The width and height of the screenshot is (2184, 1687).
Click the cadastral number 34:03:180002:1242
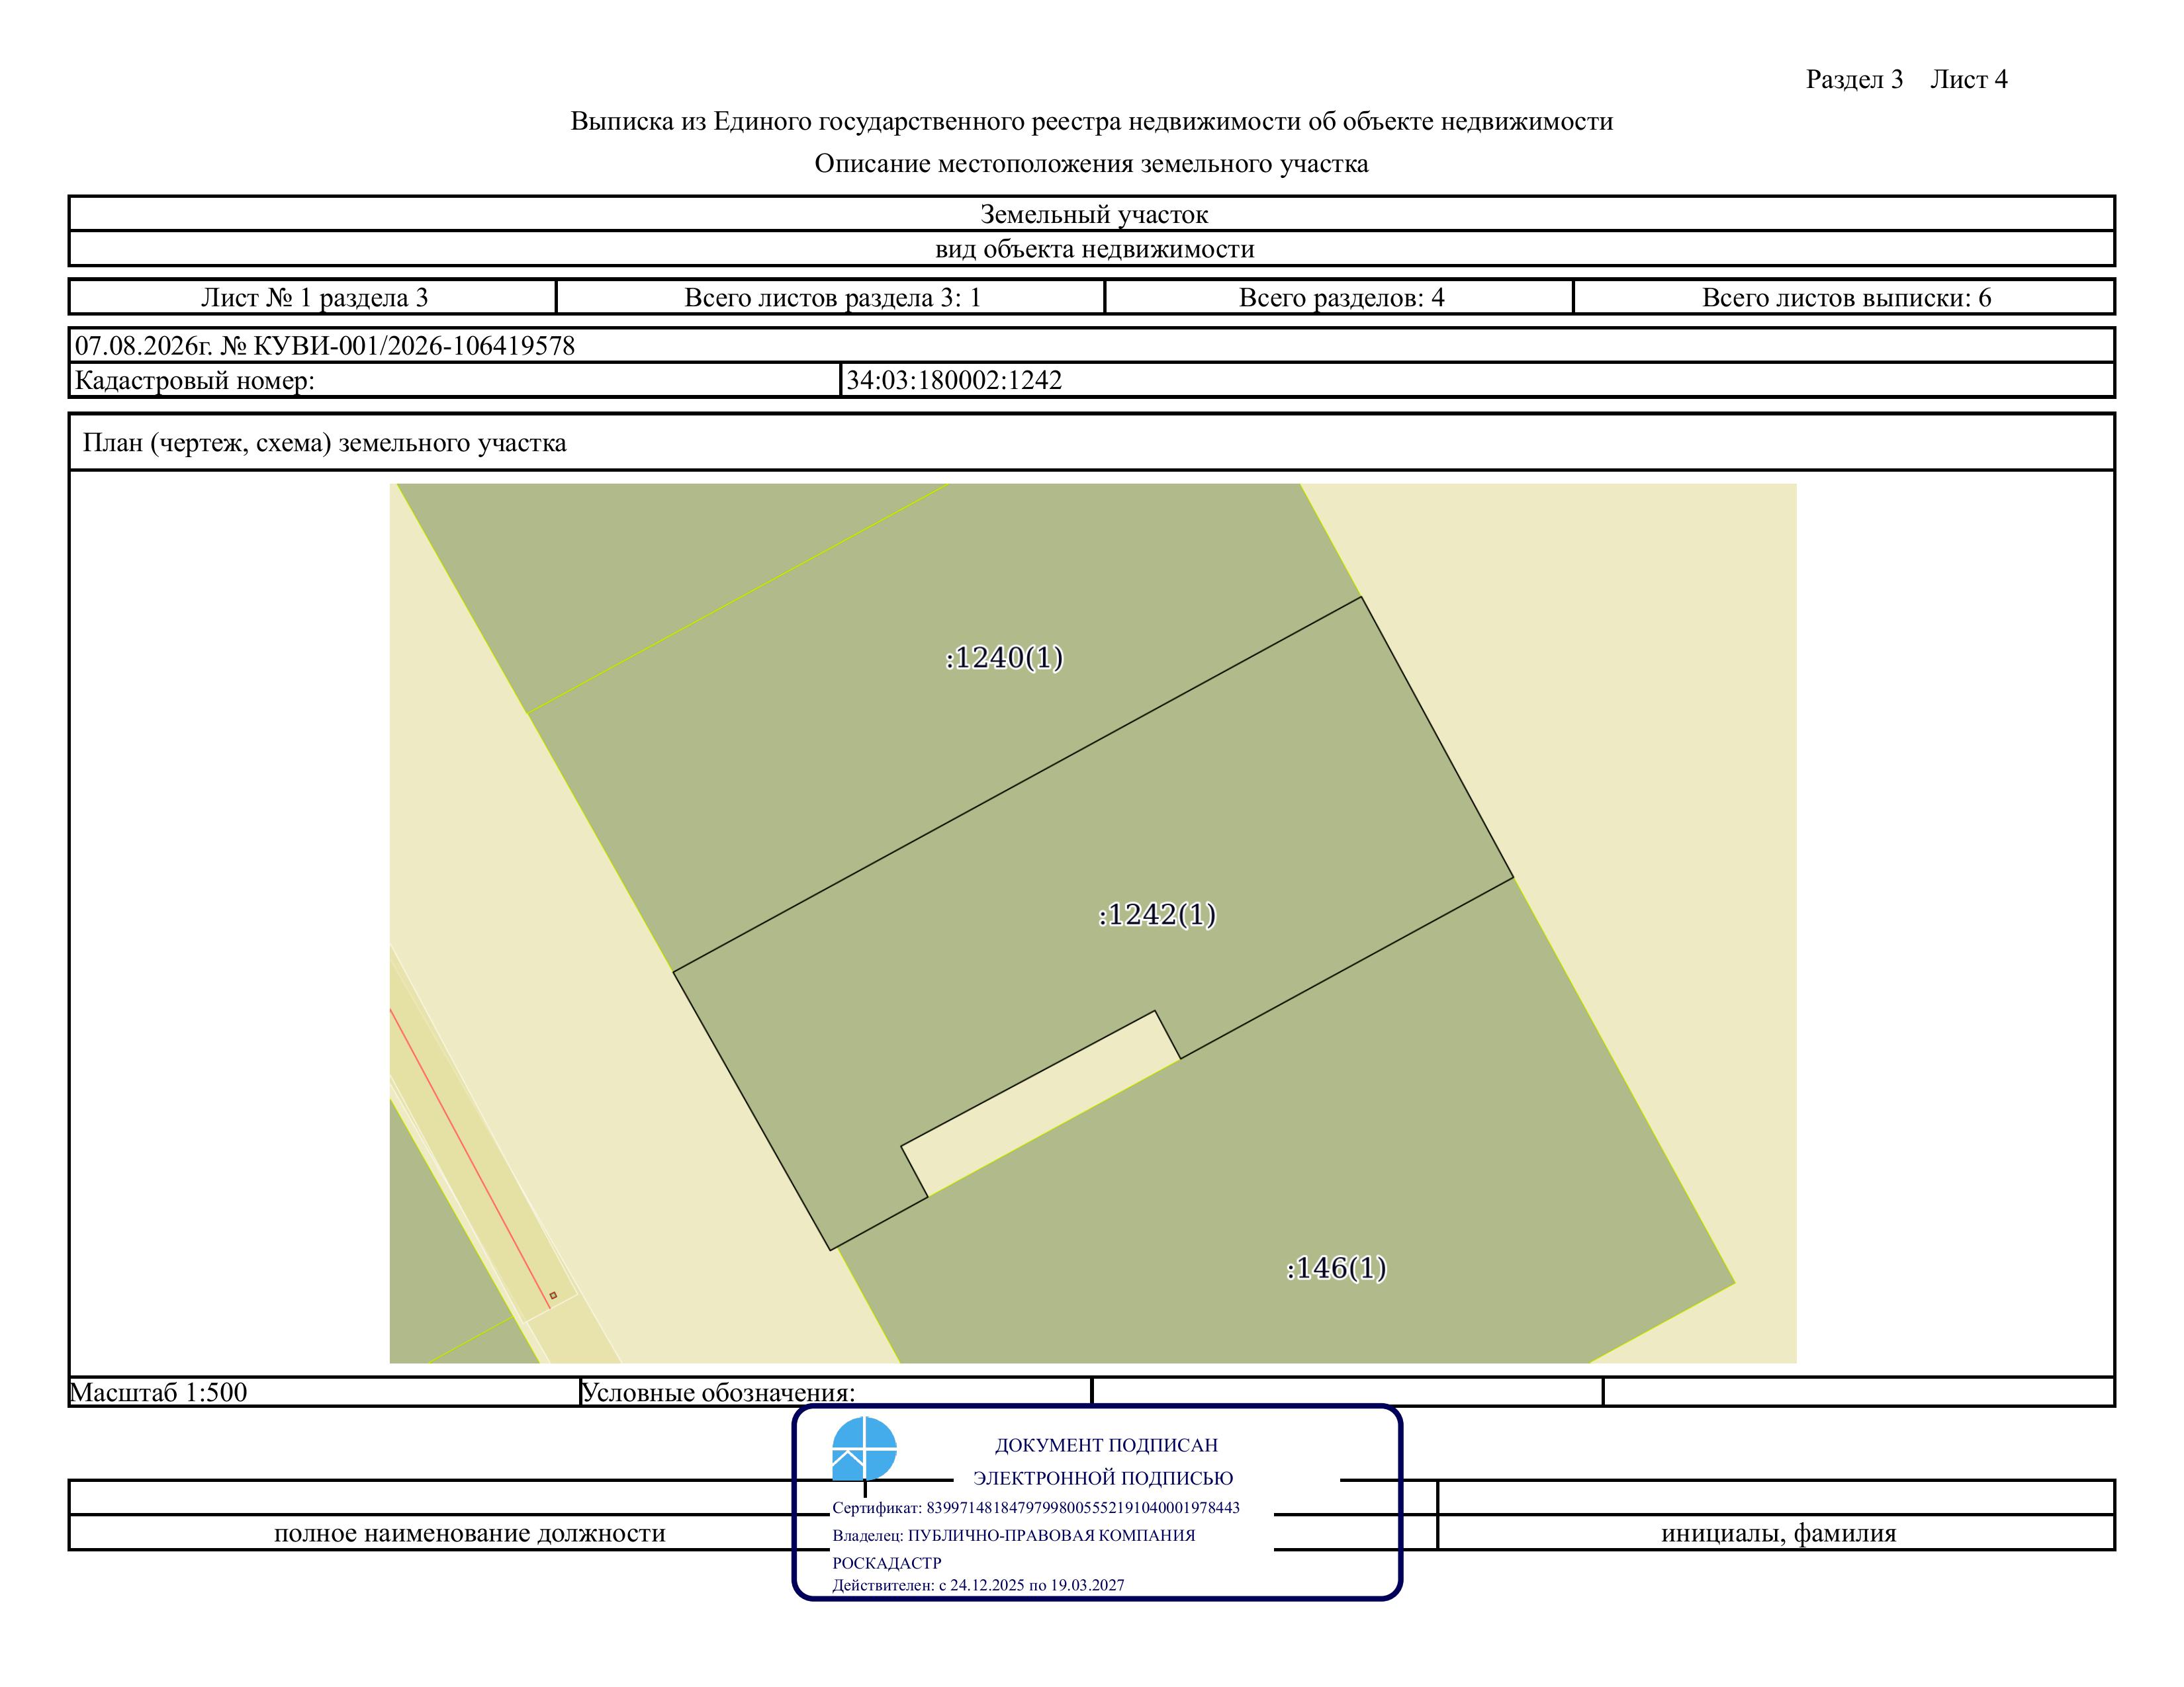pos(954,381)
